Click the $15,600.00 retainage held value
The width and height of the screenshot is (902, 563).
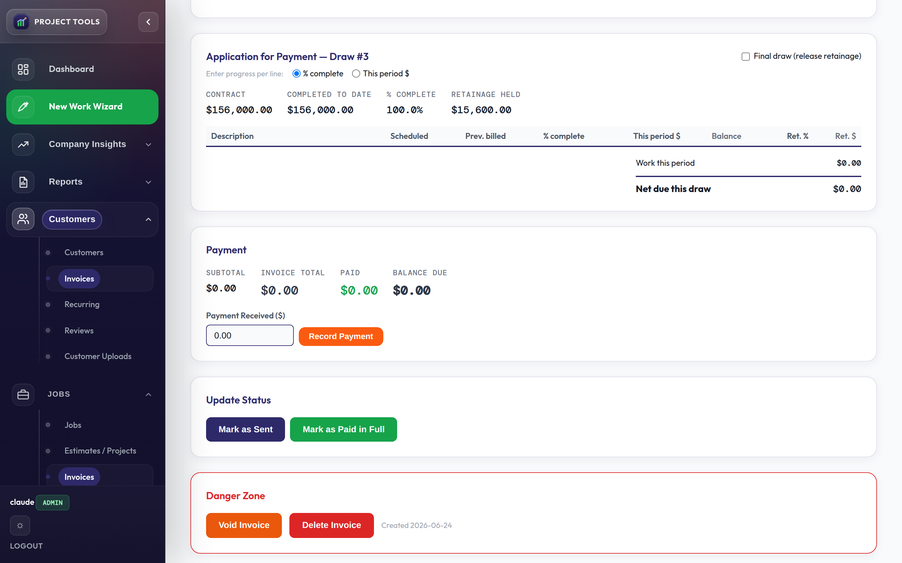[481, 110]
